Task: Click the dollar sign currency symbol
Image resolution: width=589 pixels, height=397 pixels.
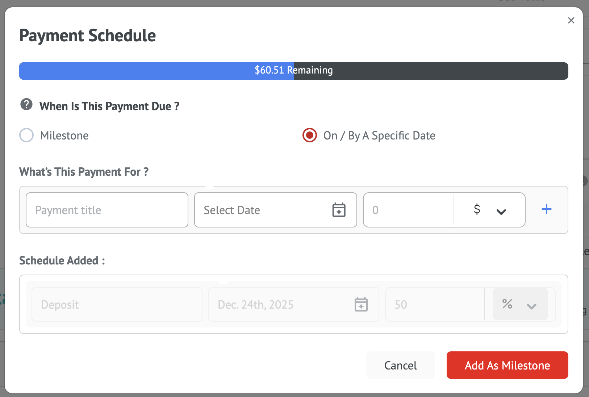Action: [477, 209]
